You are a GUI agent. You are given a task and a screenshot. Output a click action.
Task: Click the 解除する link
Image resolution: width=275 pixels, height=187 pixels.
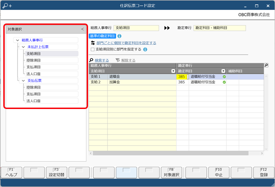click(x=128, y=61)
